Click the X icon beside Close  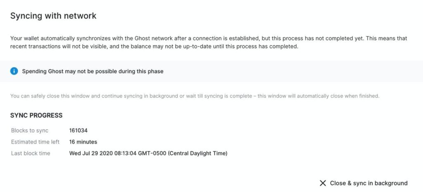click(323, 183)
